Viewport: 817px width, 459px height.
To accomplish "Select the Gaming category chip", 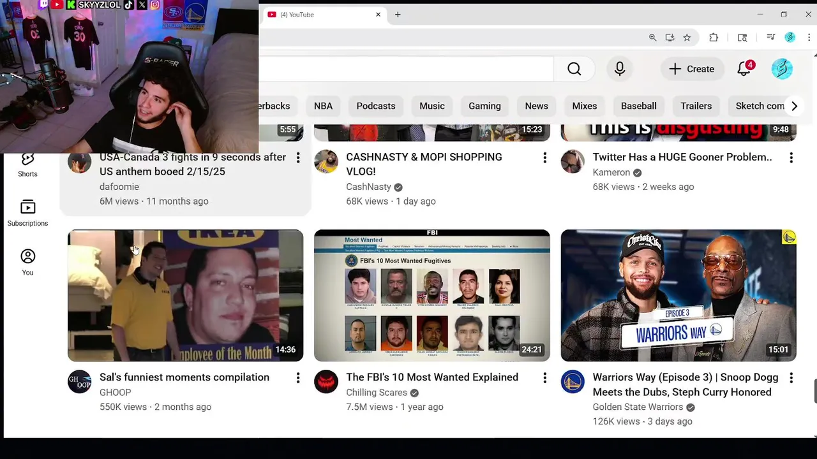I will click(x=484, y=106).
